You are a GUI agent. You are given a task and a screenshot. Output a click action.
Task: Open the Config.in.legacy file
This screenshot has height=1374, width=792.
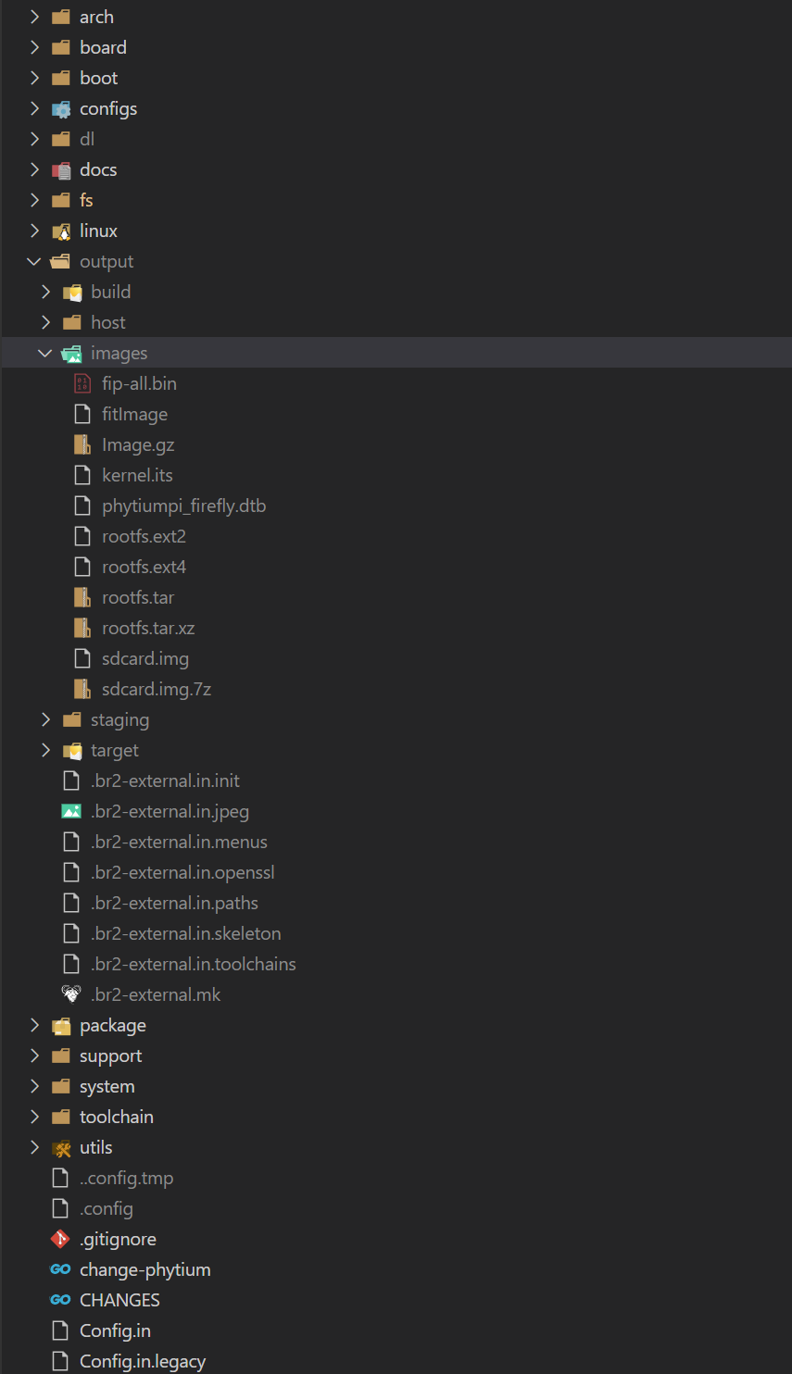pos(141,1361)
